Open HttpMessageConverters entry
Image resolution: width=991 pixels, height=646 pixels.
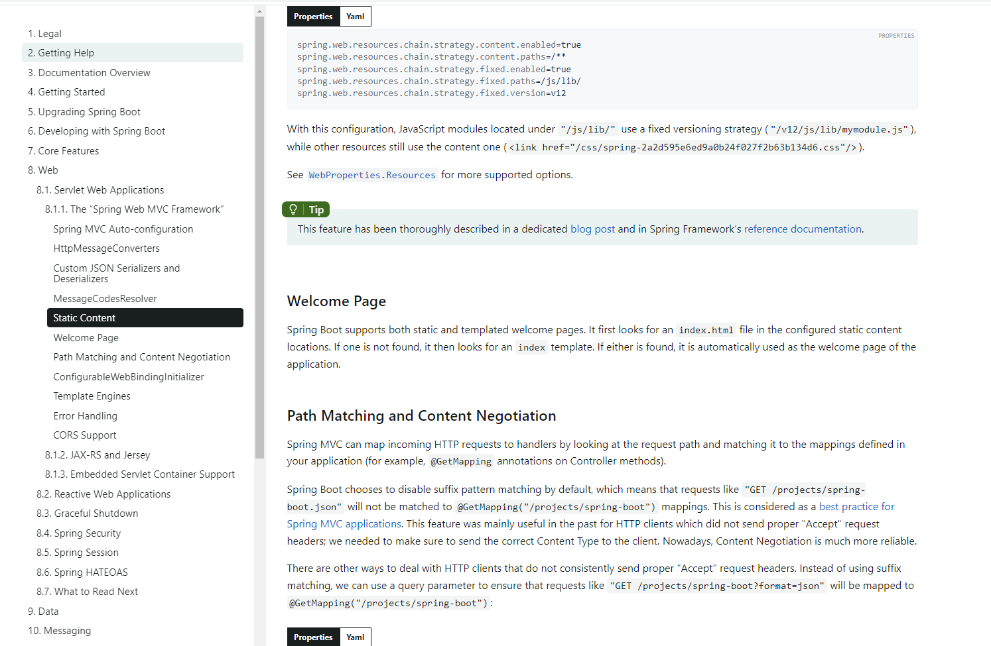(x=107, y=248)
